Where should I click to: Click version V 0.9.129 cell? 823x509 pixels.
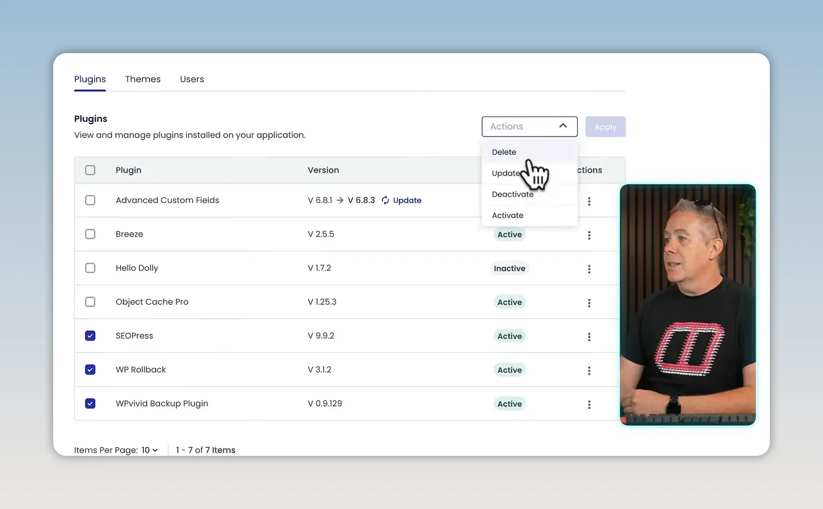point(325,403)
